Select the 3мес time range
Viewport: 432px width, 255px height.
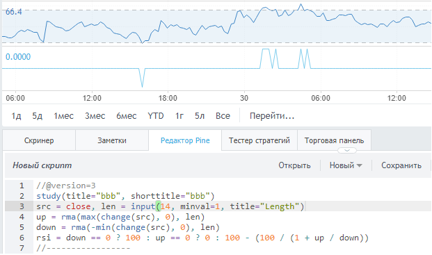tap(95, 116)
